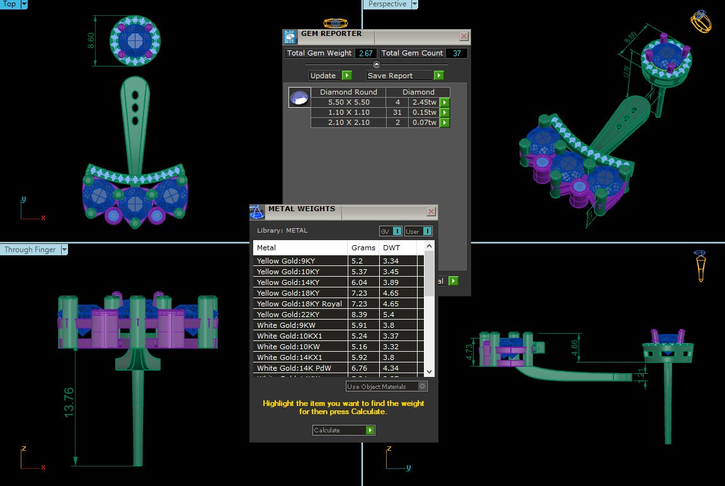
Task: Click green arrow for 2.10 X 2.10 row
Action: click(x=445, y=122)
